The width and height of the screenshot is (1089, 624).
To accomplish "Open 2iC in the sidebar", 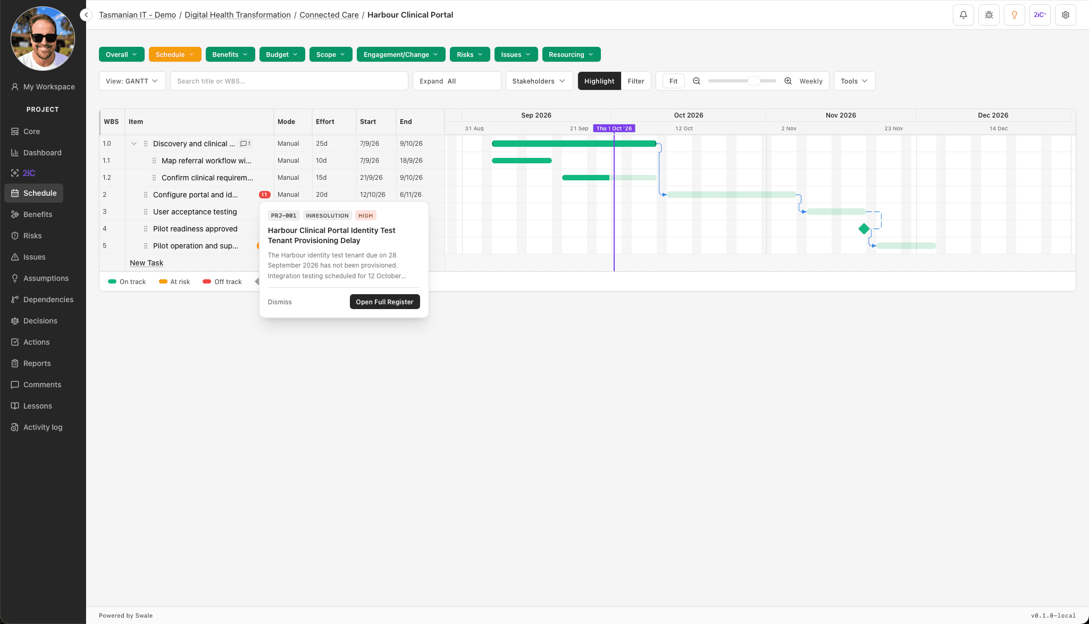I will click(x=29, y=173).
